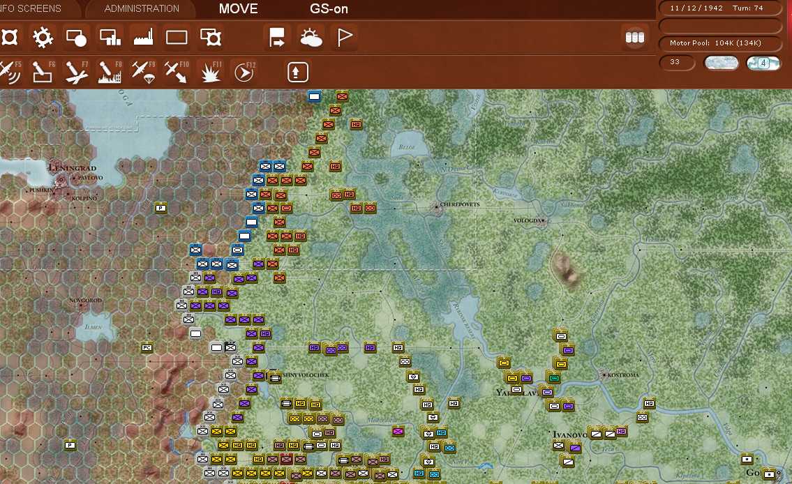Open the INFO SCREENS tab
The height and width of the screenshot is (484, 792).
[x=30, y=8]
